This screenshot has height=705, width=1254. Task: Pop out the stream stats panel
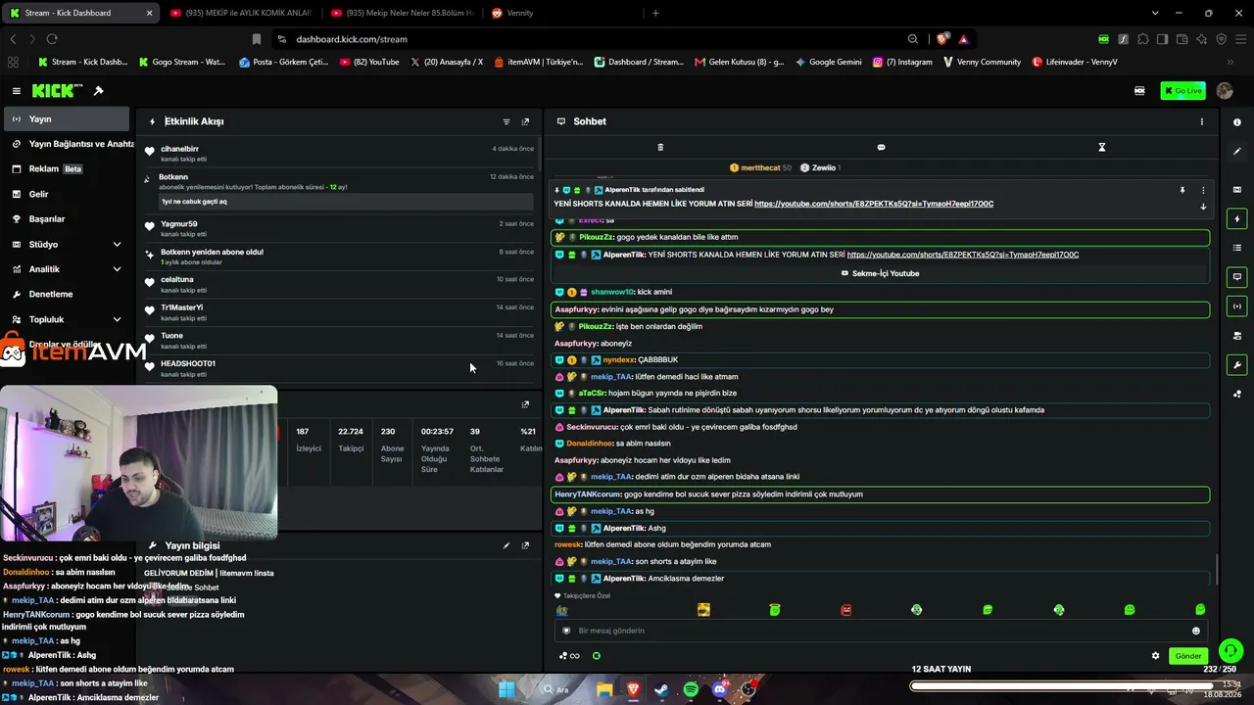coord(525,404)
